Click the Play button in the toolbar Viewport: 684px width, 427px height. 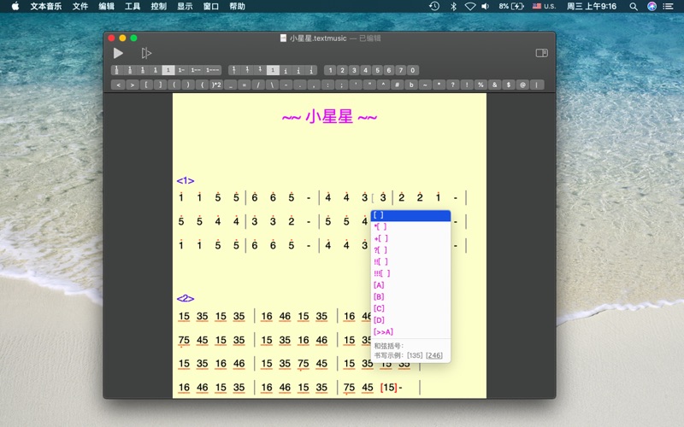pyautogui.click(x=118, y=53)
